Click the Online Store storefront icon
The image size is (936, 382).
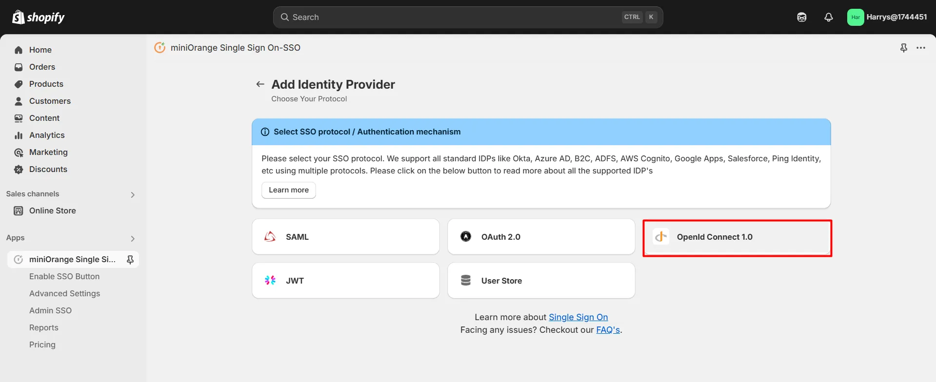(19, 210)
